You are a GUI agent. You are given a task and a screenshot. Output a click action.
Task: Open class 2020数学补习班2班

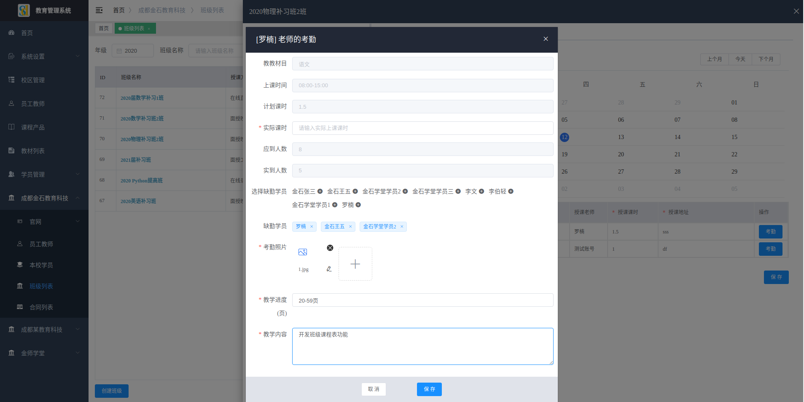point(142,118)
